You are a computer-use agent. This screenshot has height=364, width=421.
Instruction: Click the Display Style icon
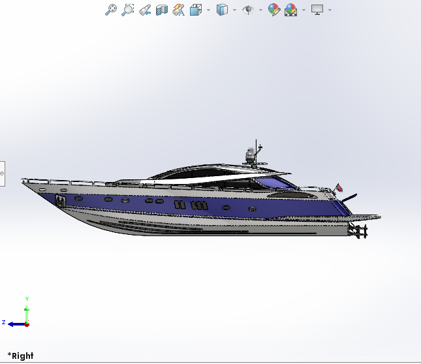(x=223, y=10)
